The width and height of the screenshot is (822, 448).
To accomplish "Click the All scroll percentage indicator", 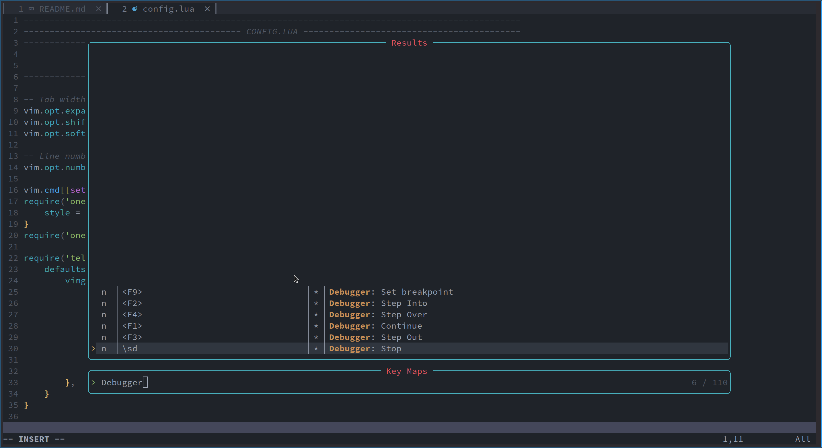I will [x=803, y=439].
